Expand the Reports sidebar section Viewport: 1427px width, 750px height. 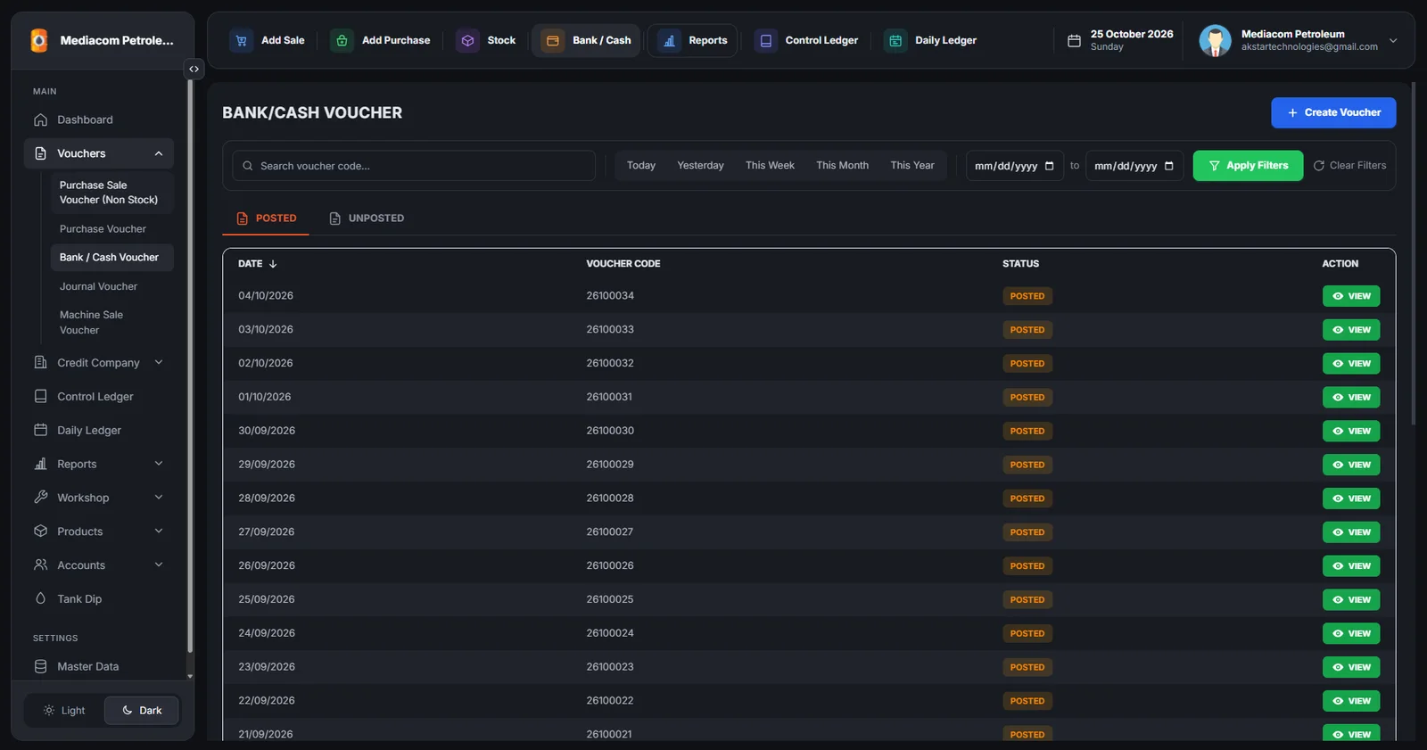click(x=98, y=464)
